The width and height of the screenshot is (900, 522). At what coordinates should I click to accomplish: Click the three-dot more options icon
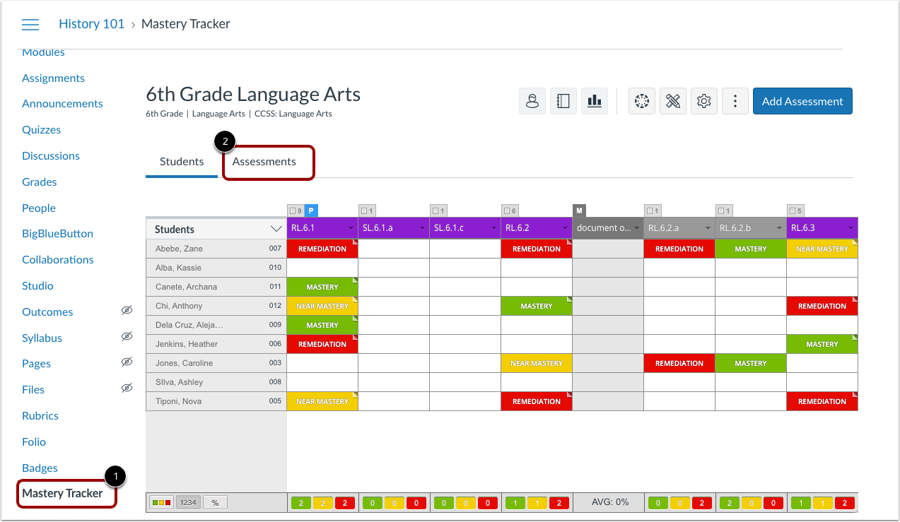pos(735,101)
